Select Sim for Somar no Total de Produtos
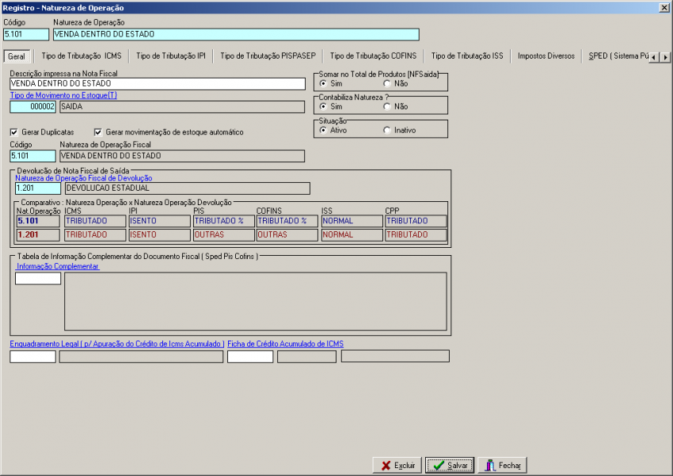 coord(323,83)
